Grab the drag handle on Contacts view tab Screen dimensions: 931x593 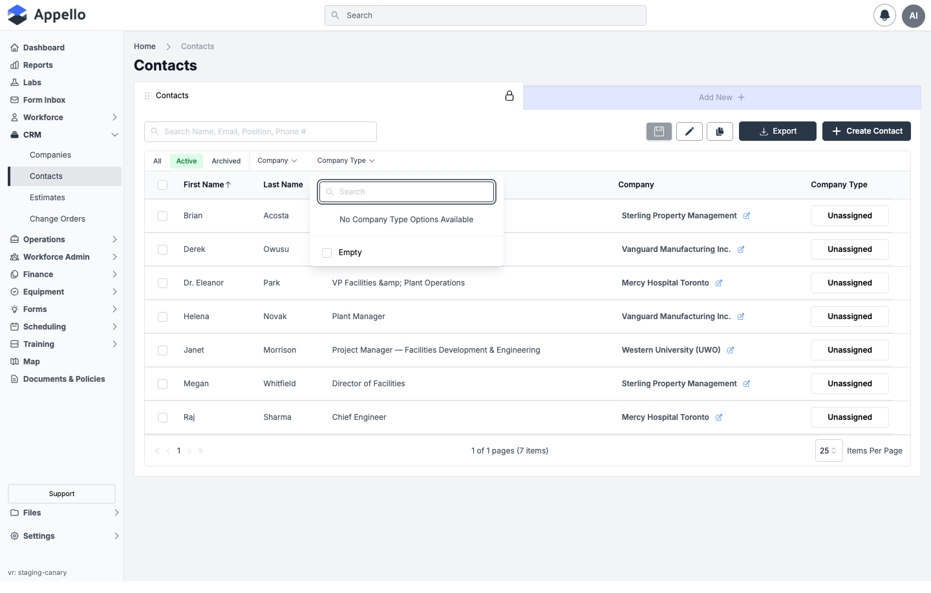point(147,96)
